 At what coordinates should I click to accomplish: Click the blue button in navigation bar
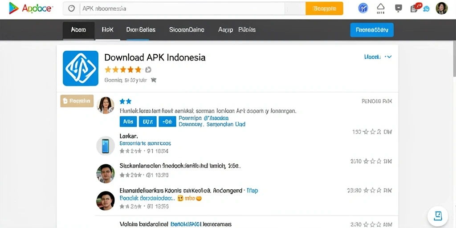[372, 30]
